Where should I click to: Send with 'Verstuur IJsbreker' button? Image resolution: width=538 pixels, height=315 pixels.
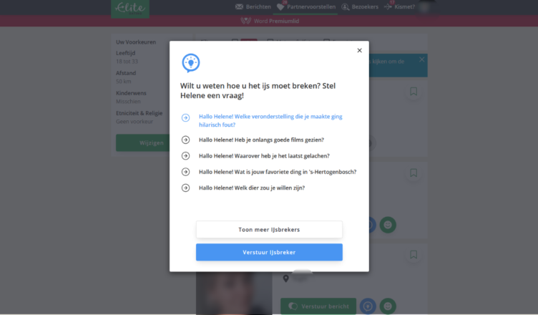pyautogui.click(x=269, y=252)
